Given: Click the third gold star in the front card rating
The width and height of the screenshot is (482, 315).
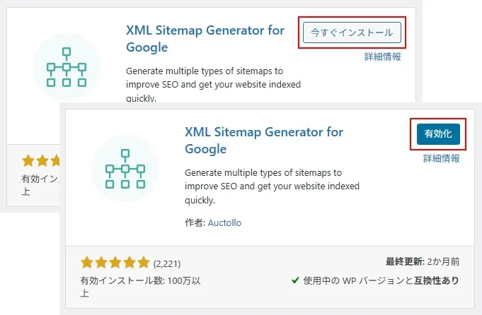Looking at the screenshot, I should coord(115,263).
